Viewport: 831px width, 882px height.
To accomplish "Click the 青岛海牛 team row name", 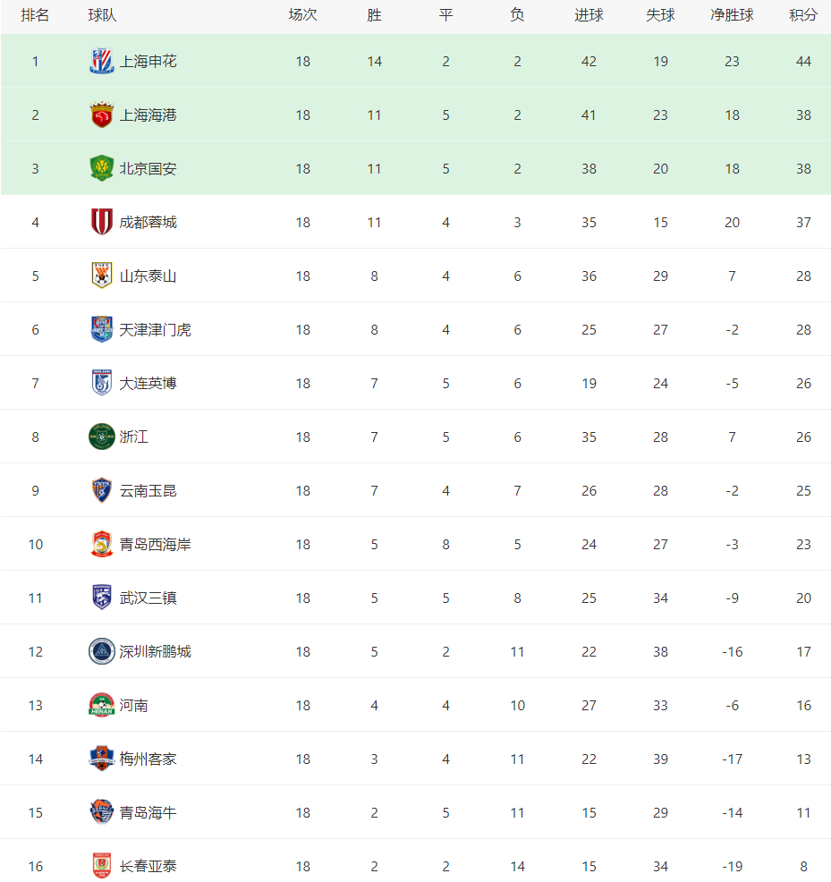I will click(x=148, y=813).
